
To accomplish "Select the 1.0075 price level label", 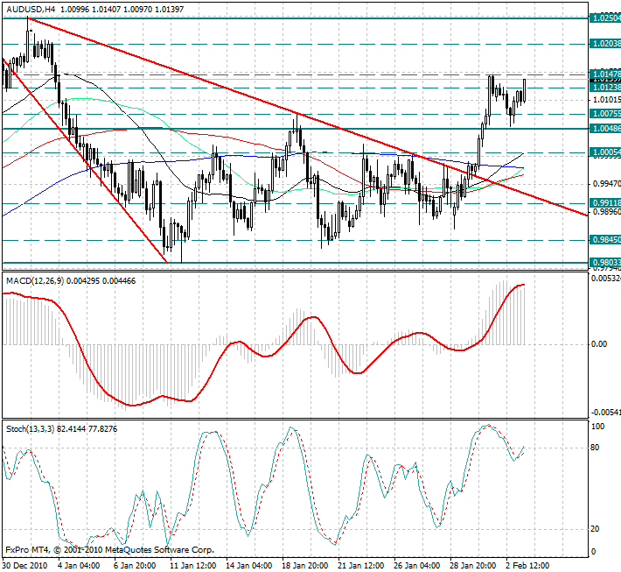I will point(605,114).
